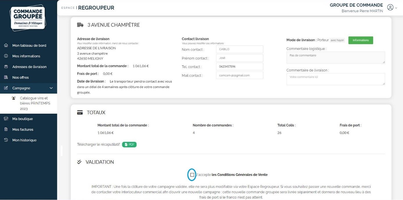Image resolution: width=403 pixels, height=200 pixels.
Task: Check the J'accepte Conditions Générales checkbox
Action: [x=192, y=175]
